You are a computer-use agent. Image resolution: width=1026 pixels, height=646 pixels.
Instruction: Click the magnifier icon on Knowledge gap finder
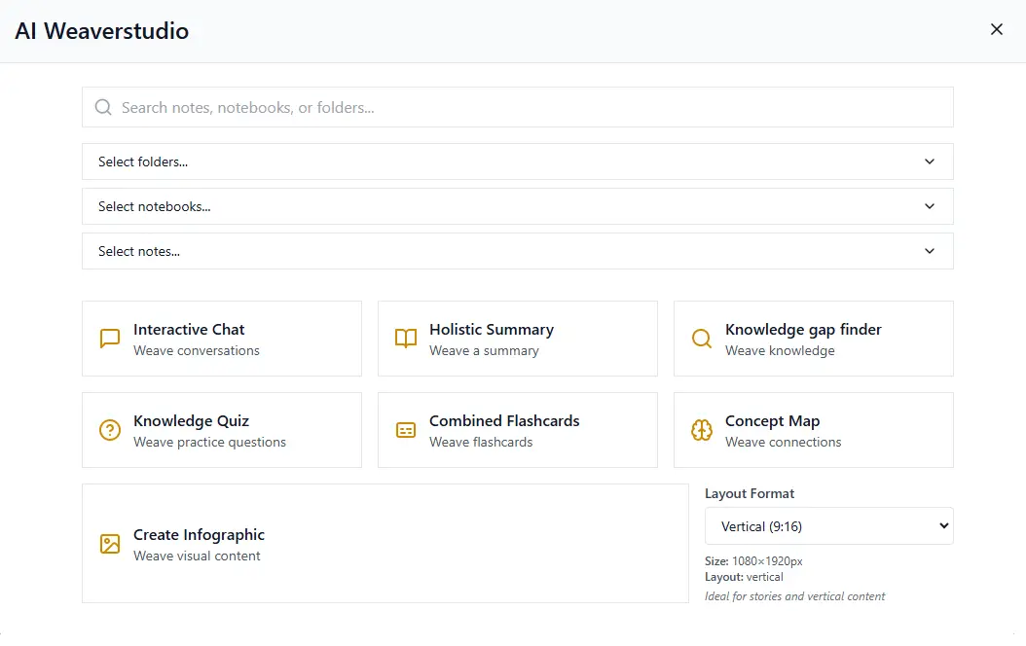tap(702, 339)
